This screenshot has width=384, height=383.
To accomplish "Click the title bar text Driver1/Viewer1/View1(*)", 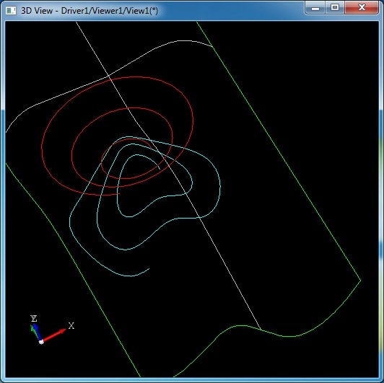I will (110, 11).
